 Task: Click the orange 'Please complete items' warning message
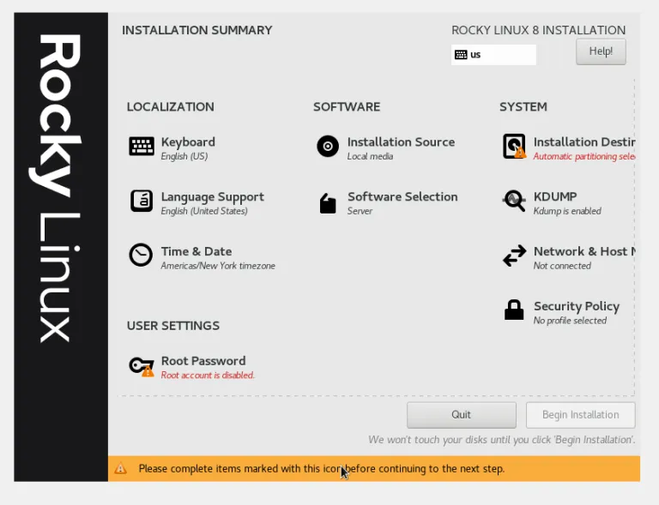[x=322, y=468]
